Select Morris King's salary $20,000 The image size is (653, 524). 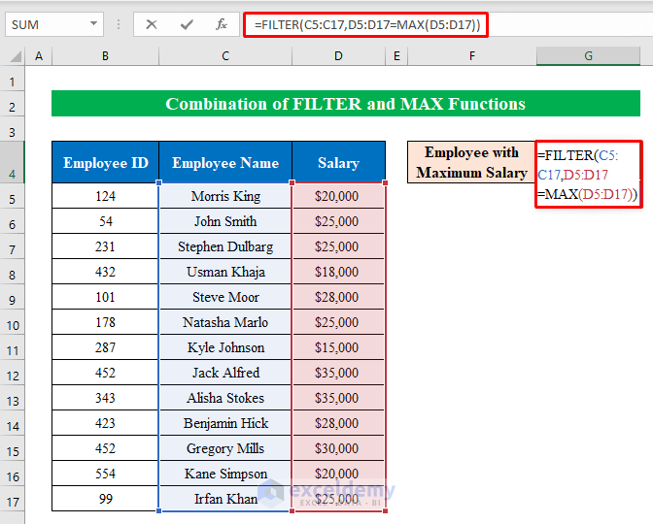[x=338, y=196]
